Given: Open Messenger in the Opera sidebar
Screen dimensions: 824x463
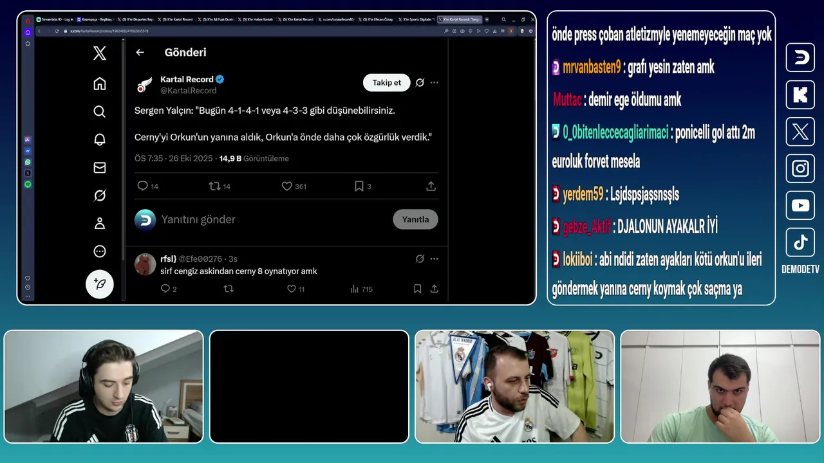Looking at the screenshot, I should [28, 151].
